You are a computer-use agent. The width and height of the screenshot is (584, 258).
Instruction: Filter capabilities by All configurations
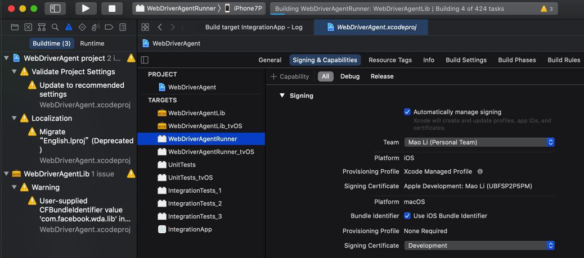[x=326, y=76]
